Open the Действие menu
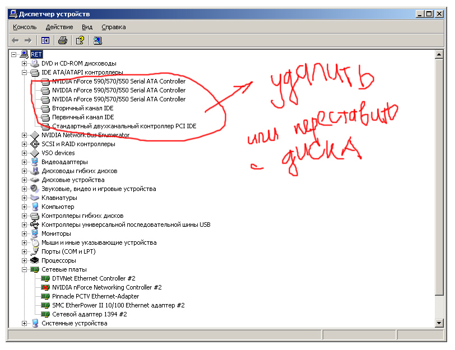This screenshot has width=455, height=350. tap(59, 27)
